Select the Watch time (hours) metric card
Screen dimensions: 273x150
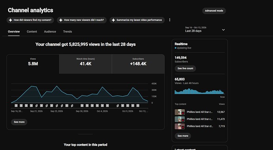pos(85,64)
